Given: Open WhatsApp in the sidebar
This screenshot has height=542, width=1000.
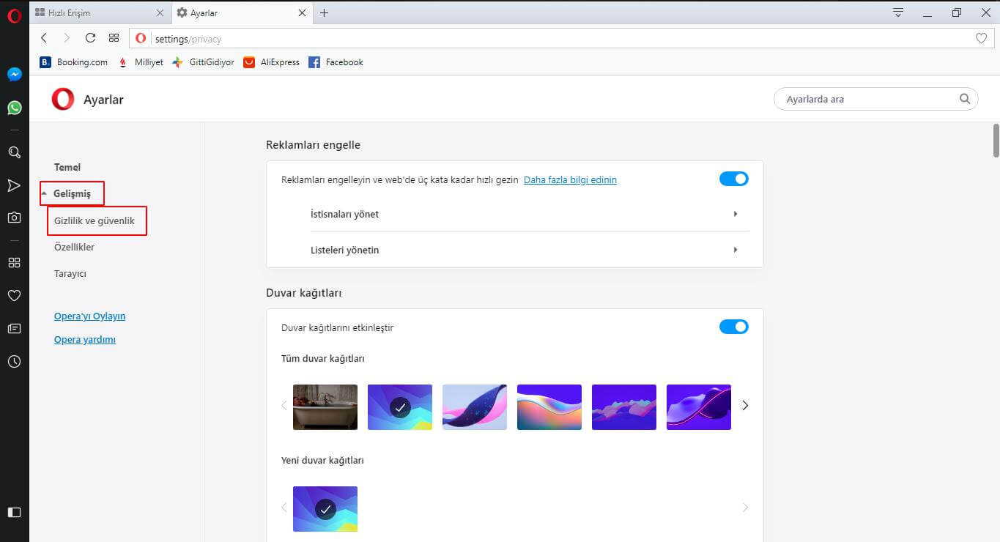Looking at the screenshot, I should (x=14, y=108).
